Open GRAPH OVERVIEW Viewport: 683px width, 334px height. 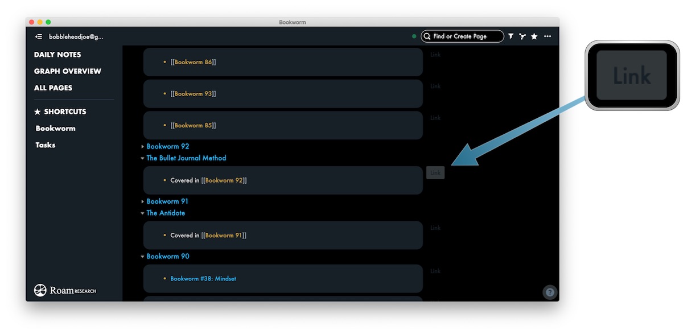click(x=68, y=71)
